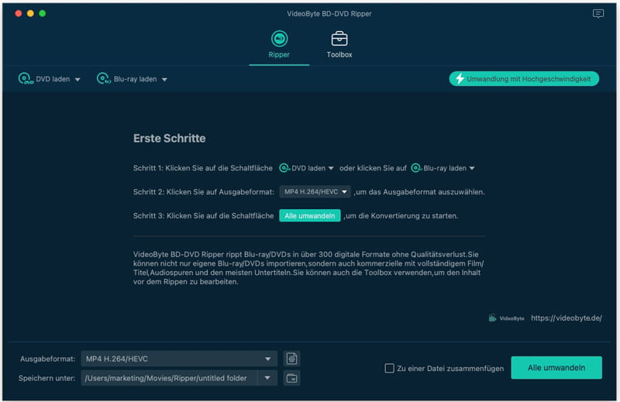Expand the Blu-ray laden dropdown arrow in toolbar
The image size is (620, 402).
point(164,80)
